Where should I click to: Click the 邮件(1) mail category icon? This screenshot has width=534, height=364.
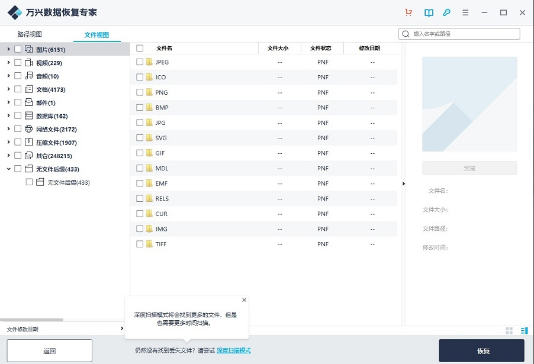click(x=28, y=102)
